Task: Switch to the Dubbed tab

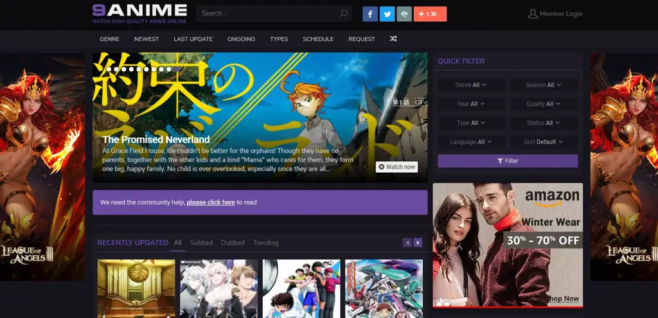Action: [233, 243]
